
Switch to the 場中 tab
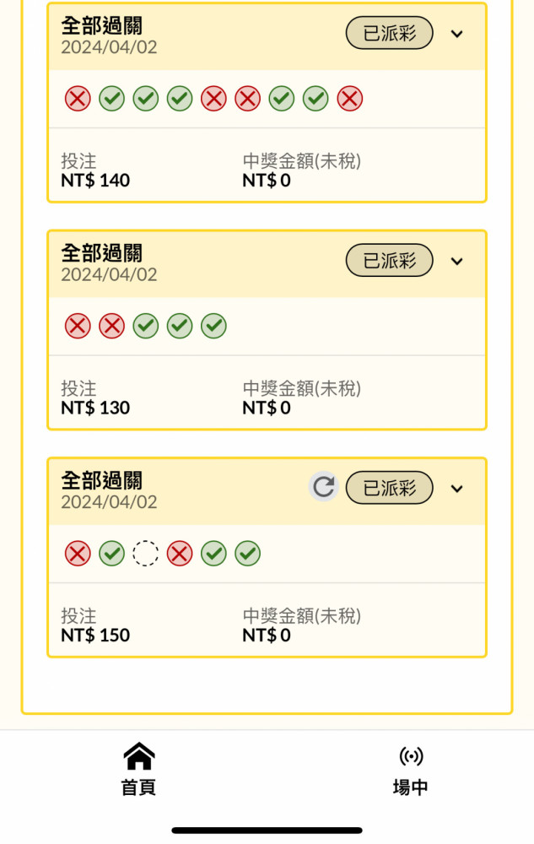point(411,771)
